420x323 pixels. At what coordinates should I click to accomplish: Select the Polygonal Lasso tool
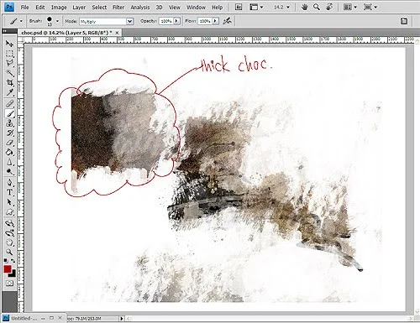(9, 63)
